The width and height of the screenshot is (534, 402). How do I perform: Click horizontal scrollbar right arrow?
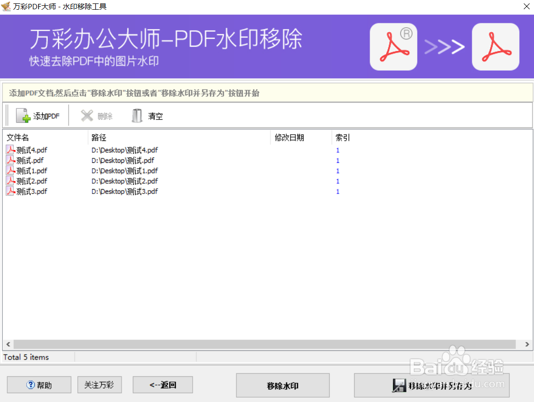pos(527,344)
